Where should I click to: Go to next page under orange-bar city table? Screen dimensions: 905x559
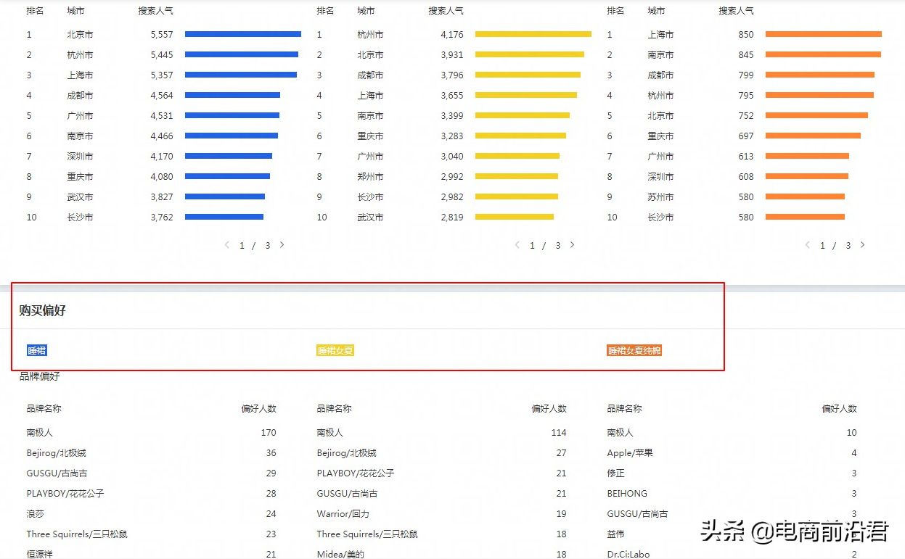[863, 245]
